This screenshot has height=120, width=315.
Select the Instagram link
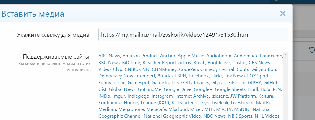click(162, 96)
